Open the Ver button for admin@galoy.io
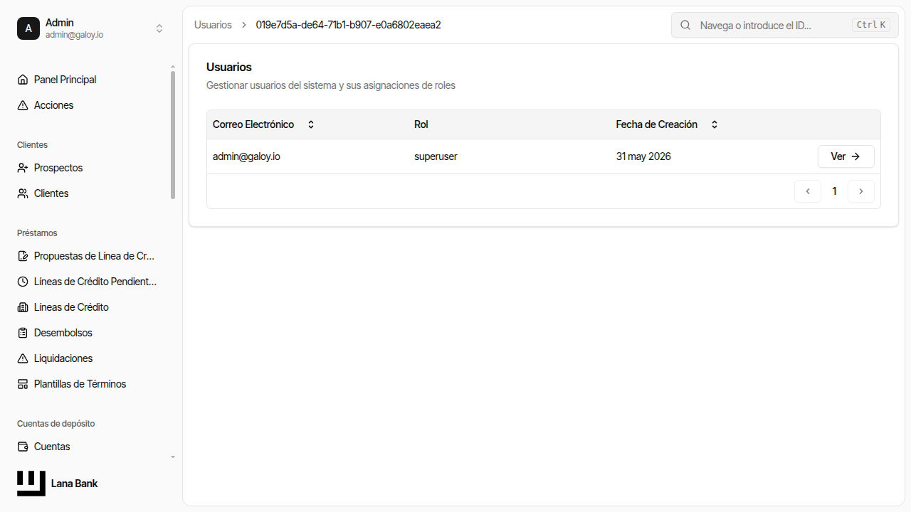 pos(846,156)
